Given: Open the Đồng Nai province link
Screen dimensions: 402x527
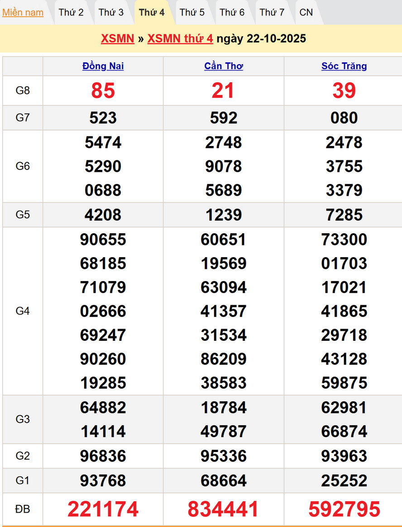Looking at the screenshot, I should [x=103, y=66].
